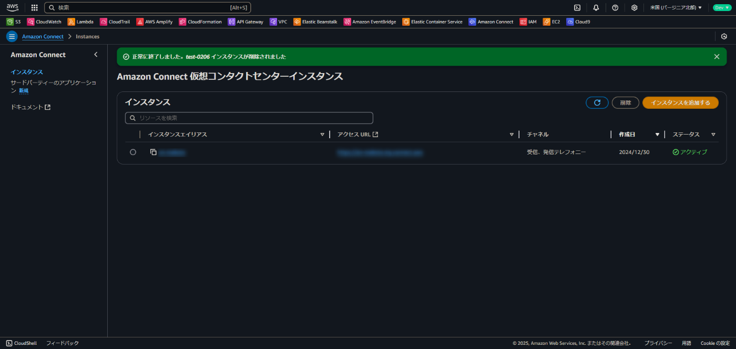Open Cookie の設定 footer link
The image size is (736, 349).
tap(715, 343)
